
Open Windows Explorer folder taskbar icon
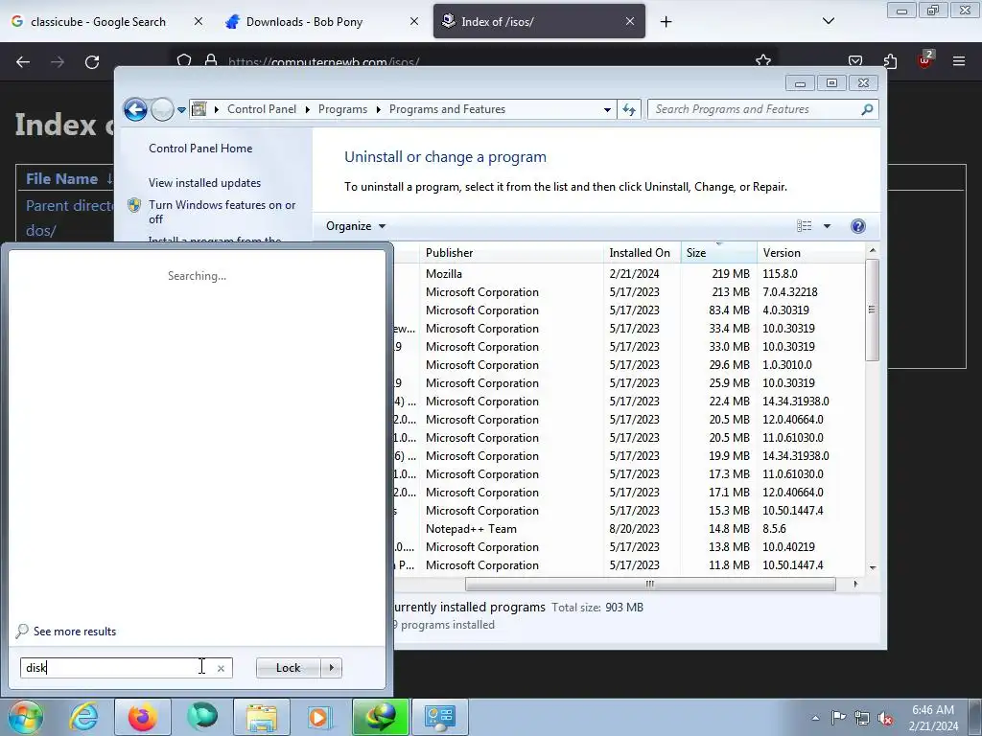262,717
